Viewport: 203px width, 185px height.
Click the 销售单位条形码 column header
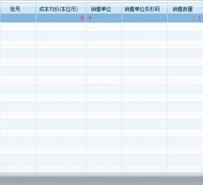point(144,9)
